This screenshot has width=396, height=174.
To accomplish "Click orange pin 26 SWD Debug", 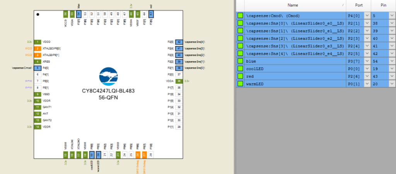I will click(x=138, y=155).
